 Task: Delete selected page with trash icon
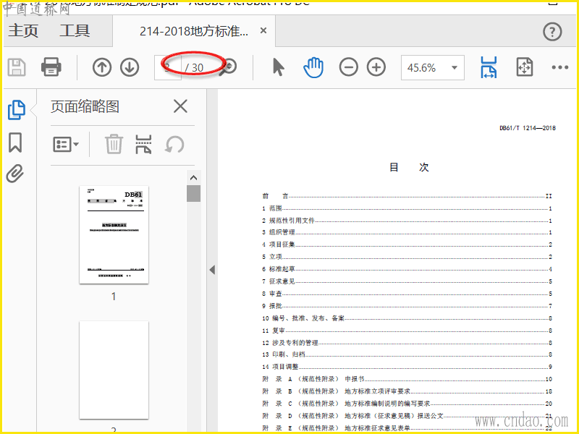click(x=114, y=144)
